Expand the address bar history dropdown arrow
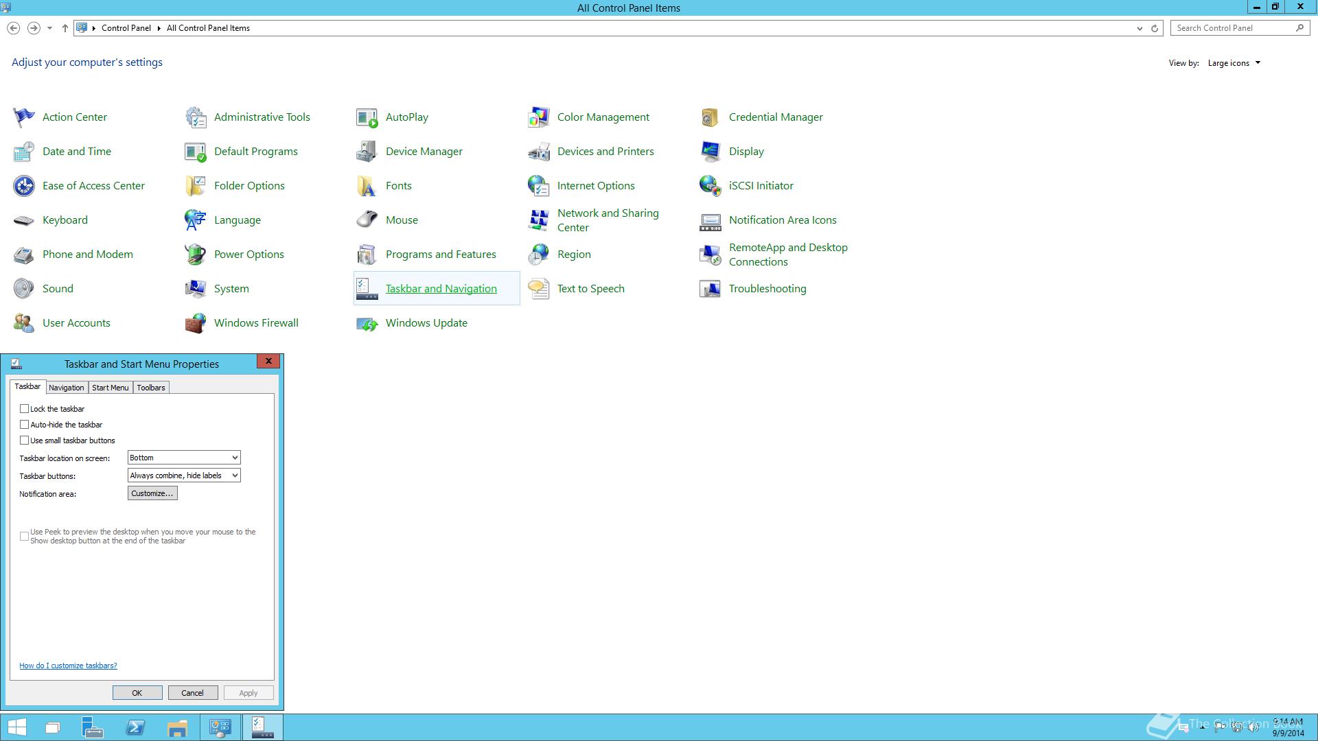This screenshot has height=741, width=1318. pos(1140,28)
